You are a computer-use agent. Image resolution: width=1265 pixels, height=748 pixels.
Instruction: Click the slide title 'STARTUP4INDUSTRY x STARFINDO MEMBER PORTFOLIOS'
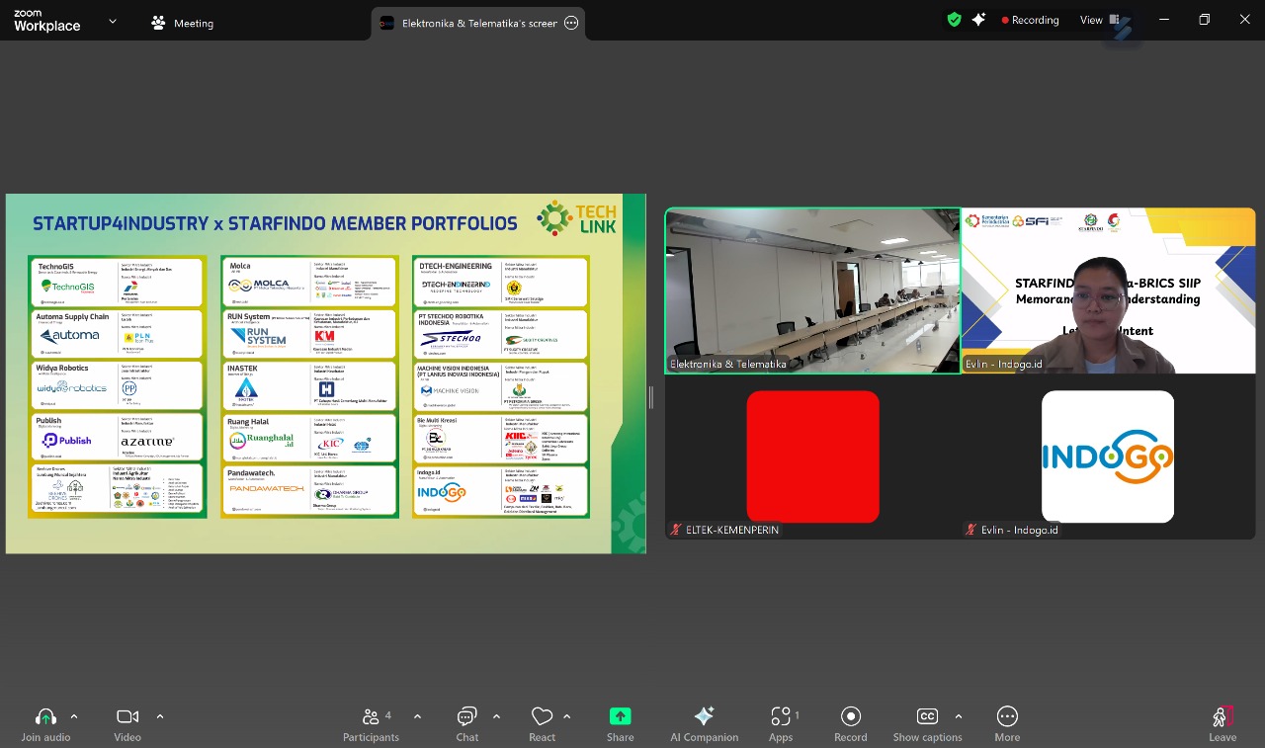pos(275,224)
